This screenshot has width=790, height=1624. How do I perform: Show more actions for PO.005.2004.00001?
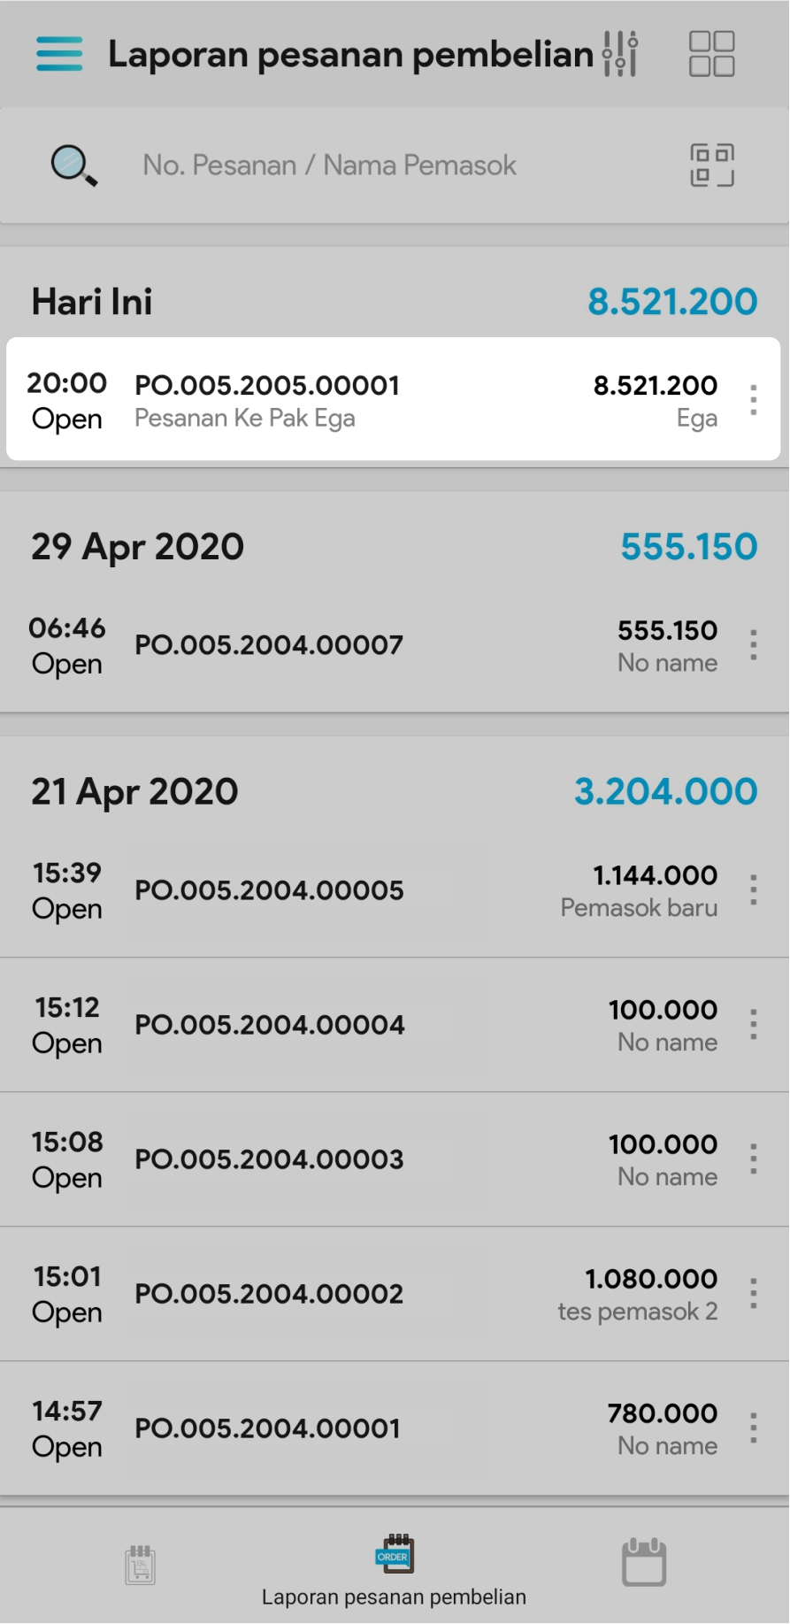pos(753,1428)
